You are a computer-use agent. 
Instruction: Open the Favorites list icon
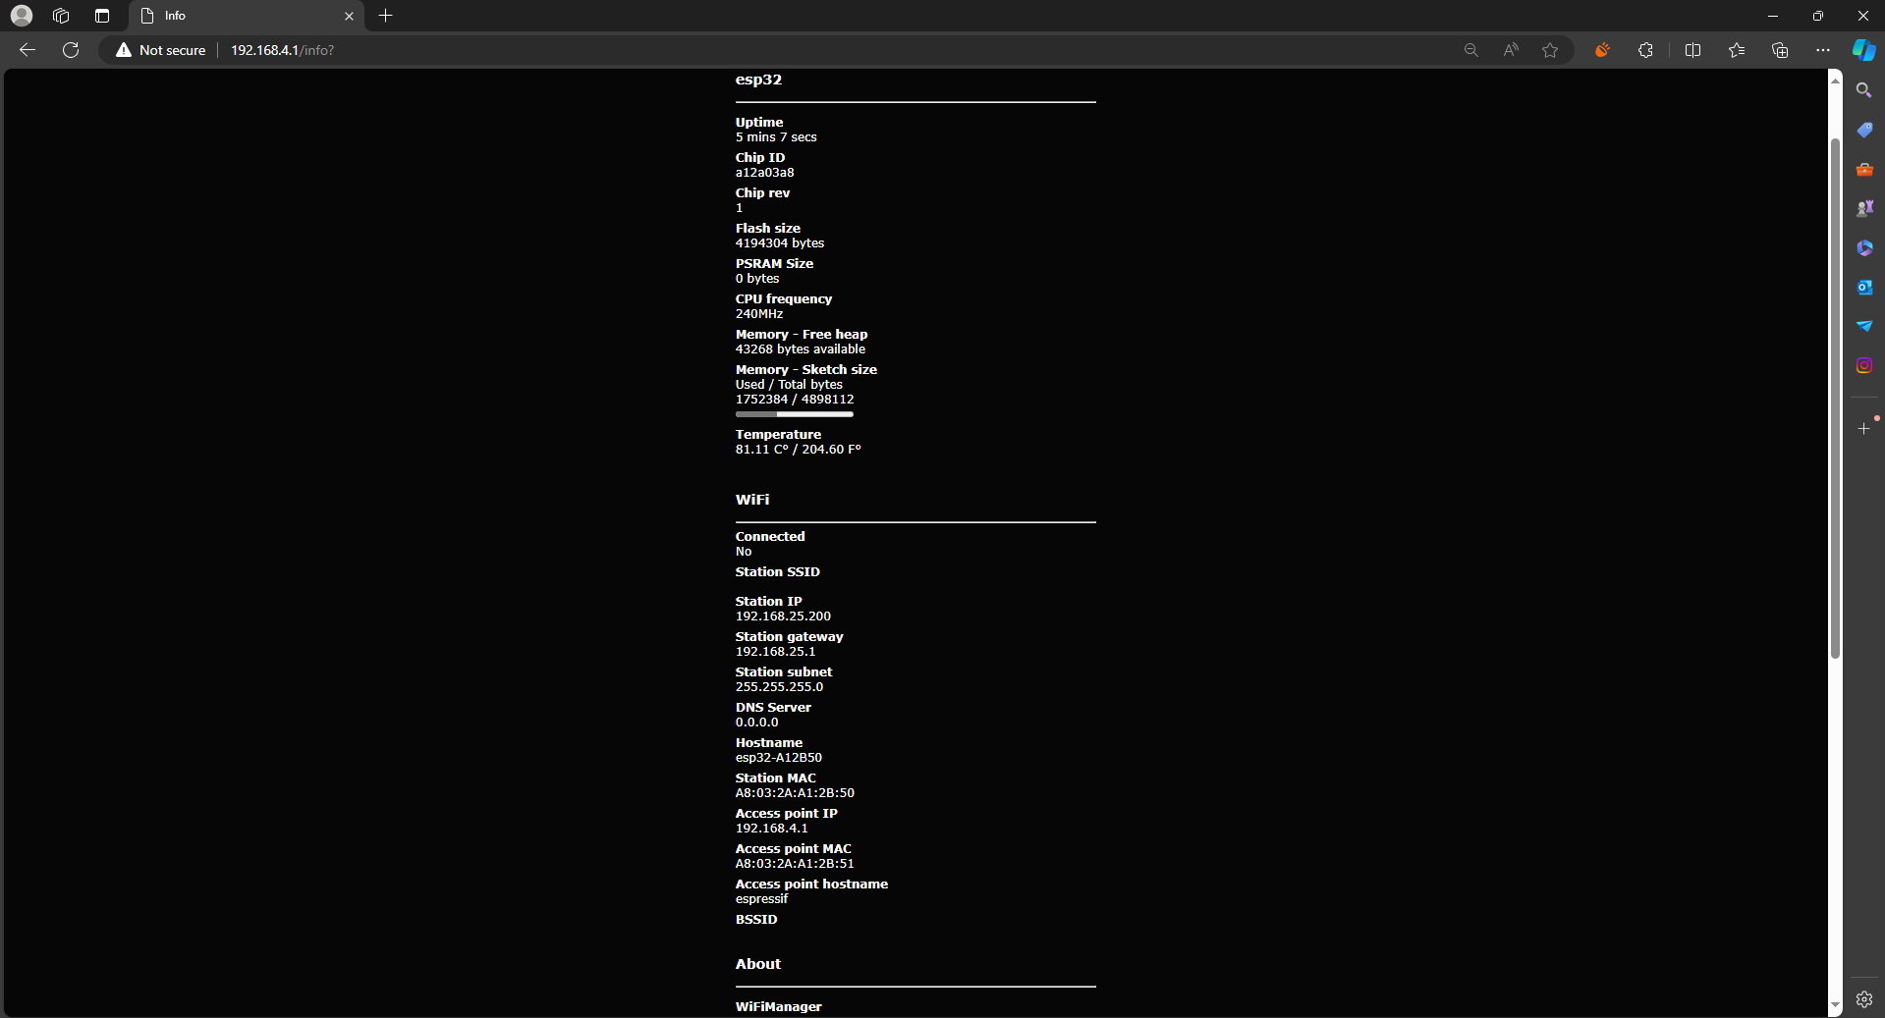(1737, 50)
